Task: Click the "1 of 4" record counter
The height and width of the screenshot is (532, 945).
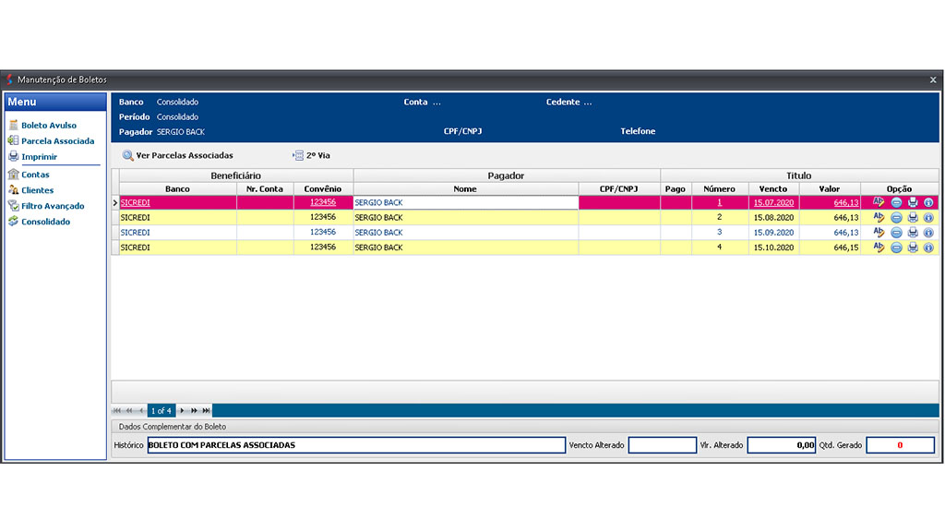Action: (161, 411)
